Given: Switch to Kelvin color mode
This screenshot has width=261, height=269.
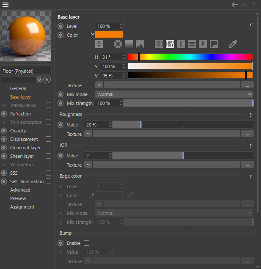Looking at the screenshot, I should tap(181, 44).
